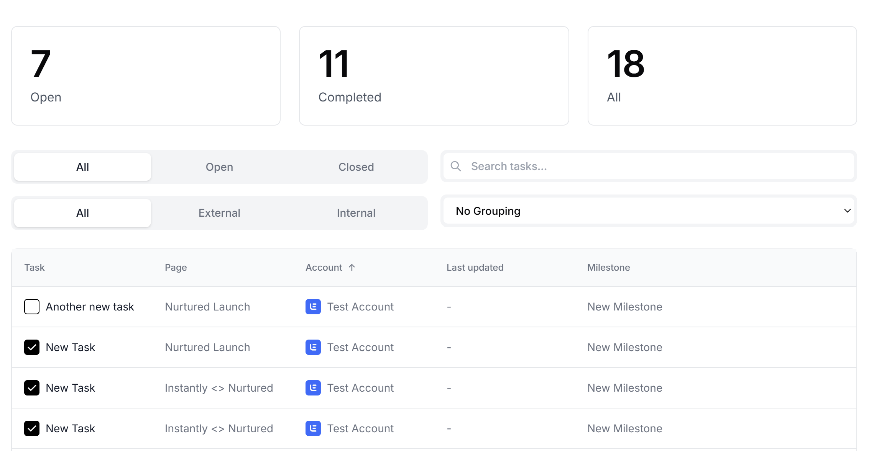Check the Another new task checkbox
874x451 pixels.
click(32, 307)
